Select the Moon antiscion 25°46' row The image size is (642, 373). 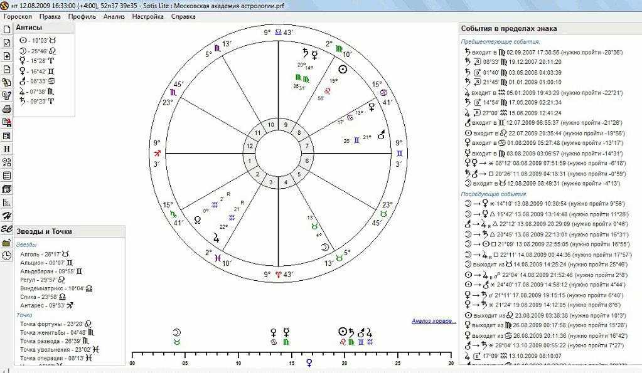38,51
